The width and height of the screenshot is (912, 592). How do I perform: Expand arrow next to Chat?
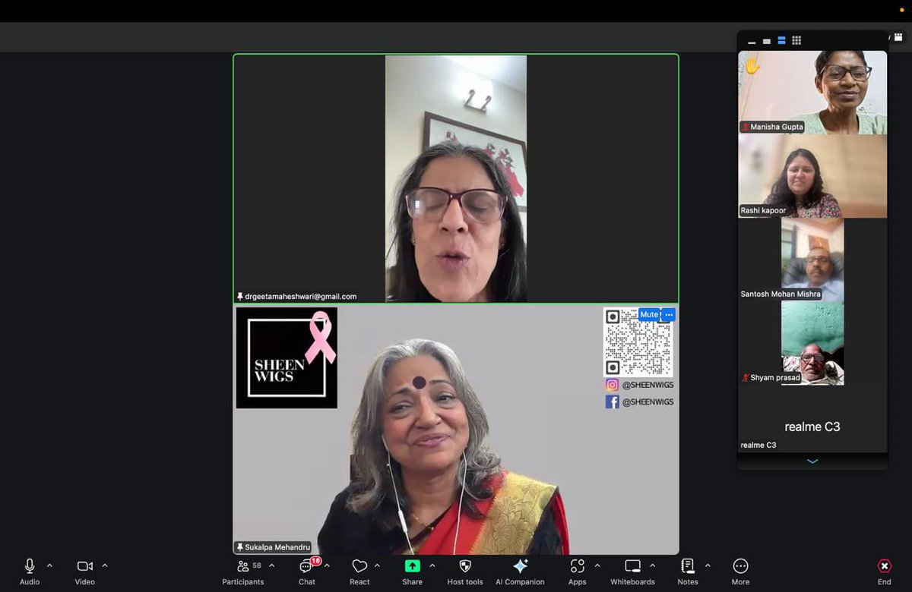327,565
